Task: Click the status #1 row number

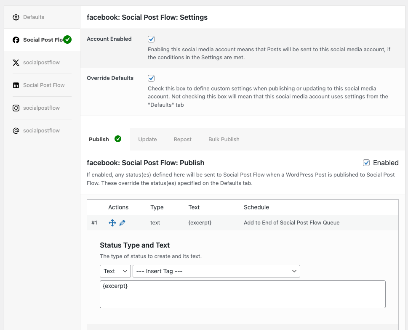Action: pyautogui.click(x=94, y=223)
